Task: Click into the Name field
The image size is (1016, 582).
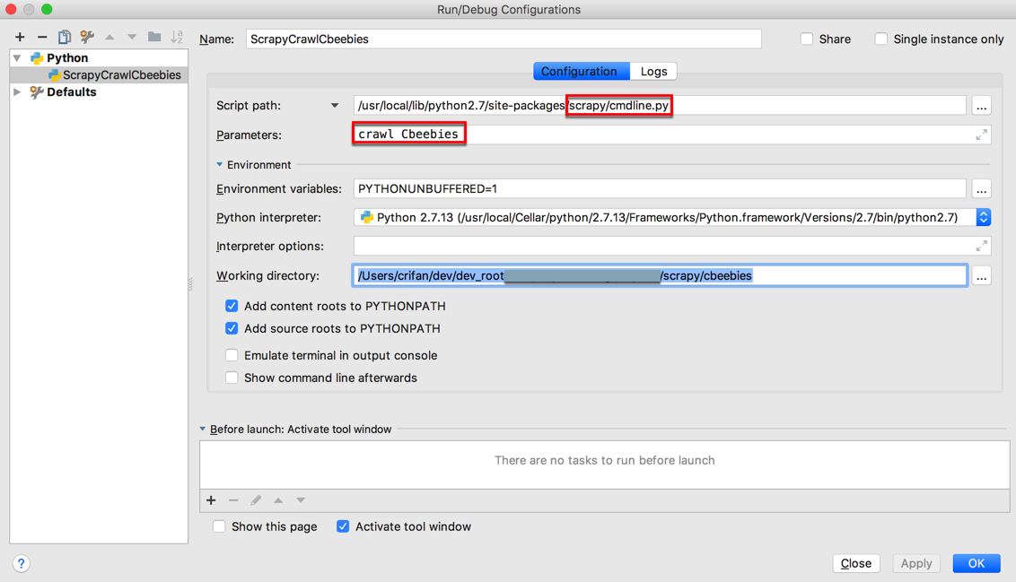Action: [504, 39]
